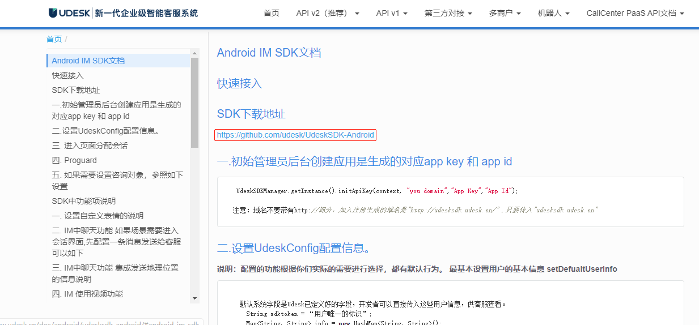Open the GitHub UdeskSDK-Android link
This screenshot has width=699, height=325.
point(295,135)
